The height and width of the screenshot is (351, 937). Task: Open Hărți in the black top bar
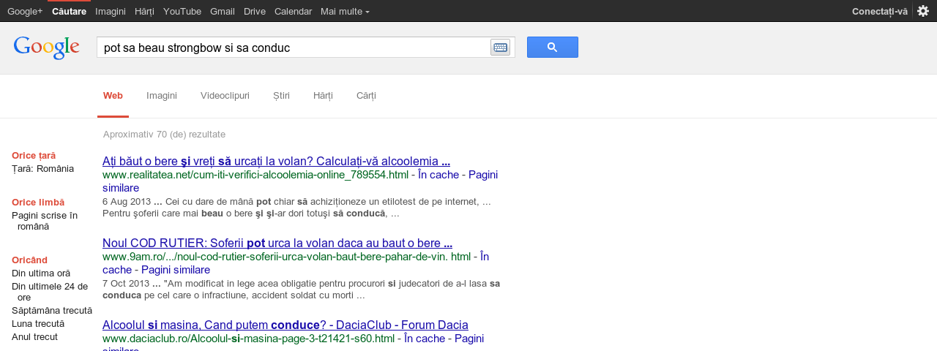pyautogui.click(x=145, y=11)
